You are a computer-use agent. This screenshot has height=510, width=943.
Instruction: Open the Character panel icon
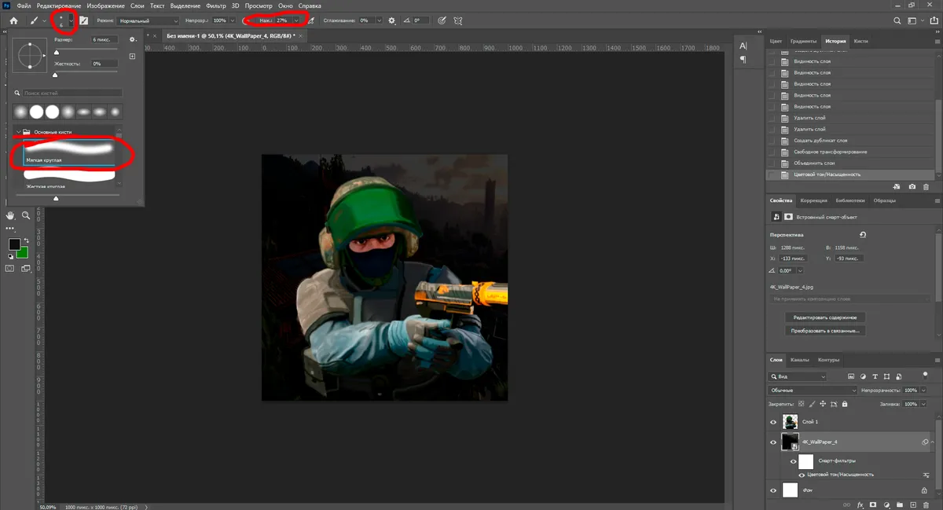tap(743, 45)
